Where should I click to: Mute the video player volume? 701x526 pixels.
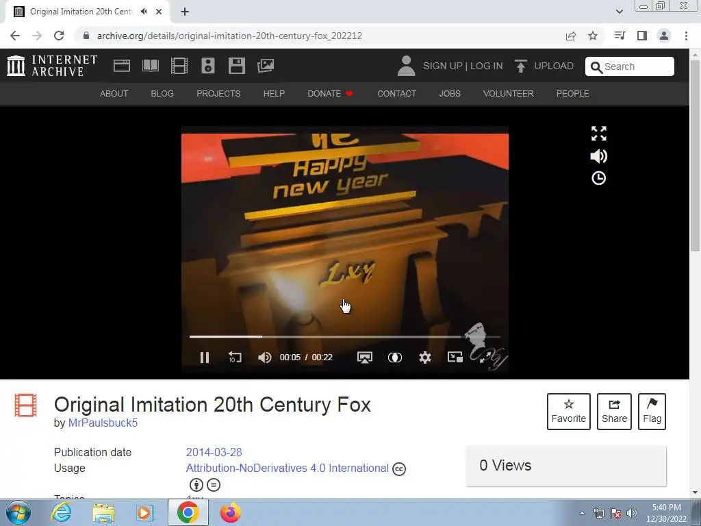[265, 358]
